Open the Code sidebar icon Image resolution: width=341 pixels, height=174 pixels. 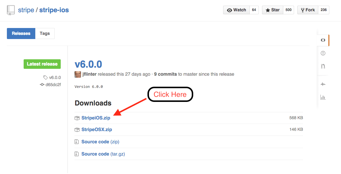pyautogui.click(x=323, y=40)
